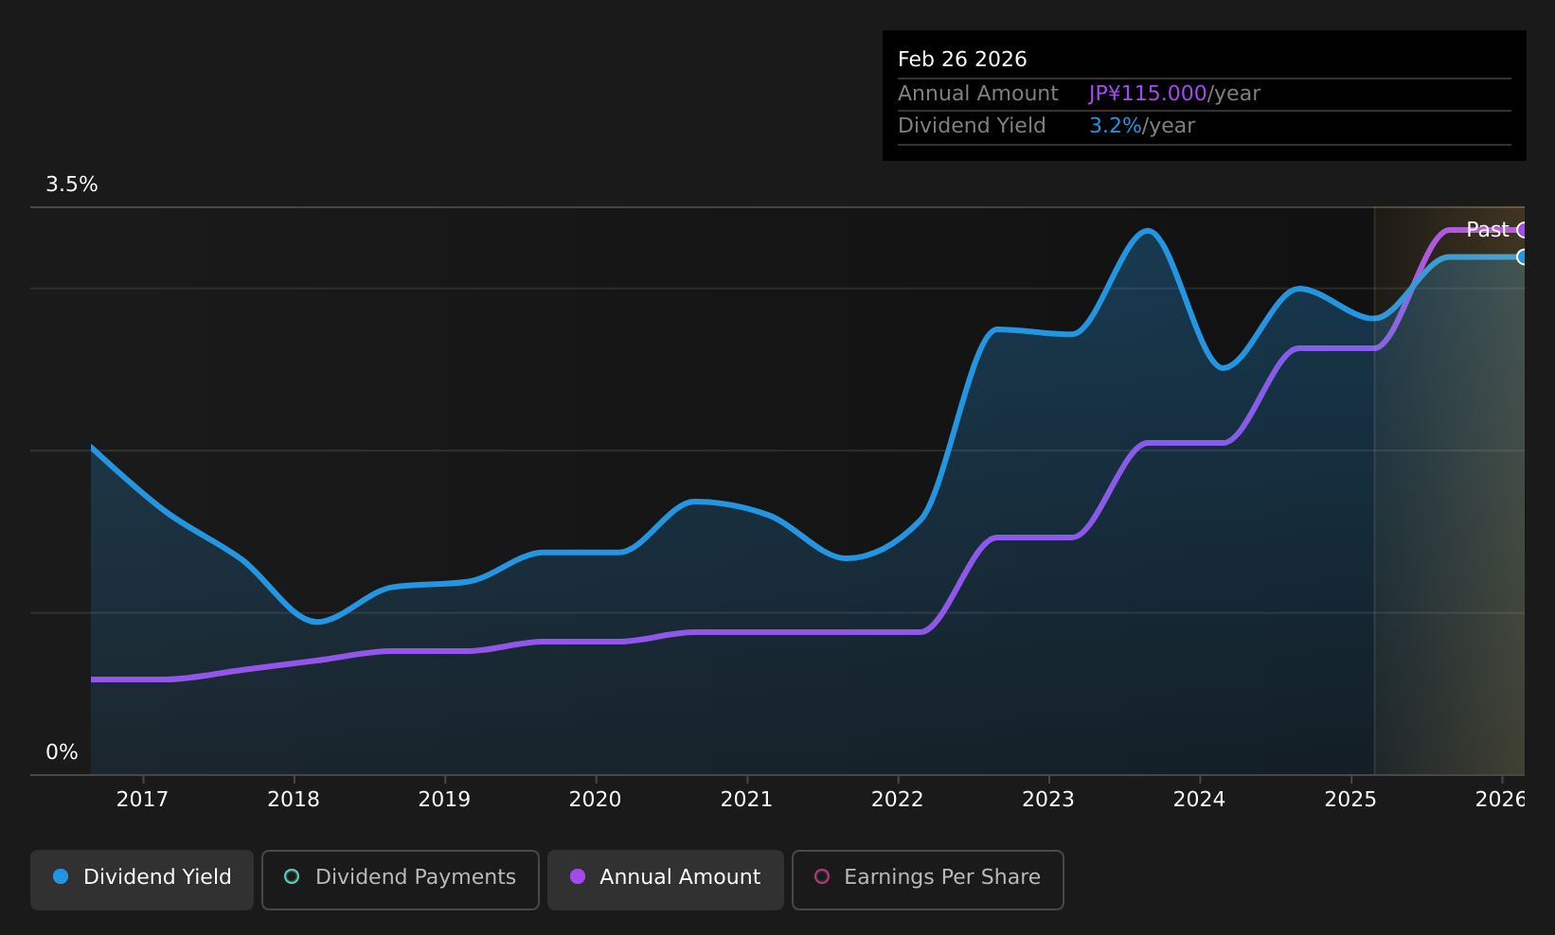Click the 2026 x-axis label
The height and width of the screenshot is (935, 1555).
tap(1500, 800)
